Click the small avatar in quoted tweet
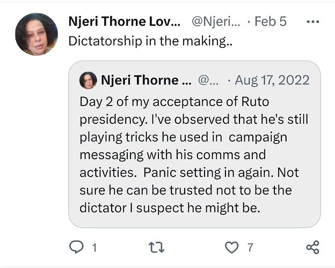335x268 pixels. click(x=88, y=80)
